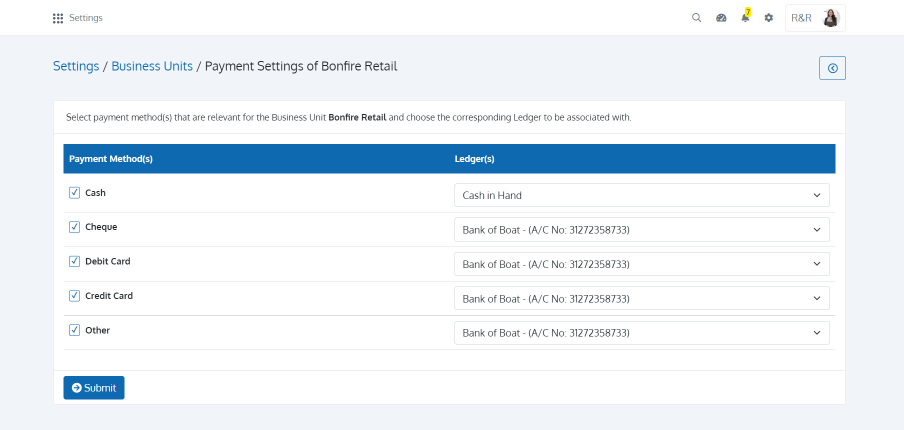This screenshot has width=904, height=430.
Task: Toggle the Debit Card checkbox
Action: click(74, 261)
